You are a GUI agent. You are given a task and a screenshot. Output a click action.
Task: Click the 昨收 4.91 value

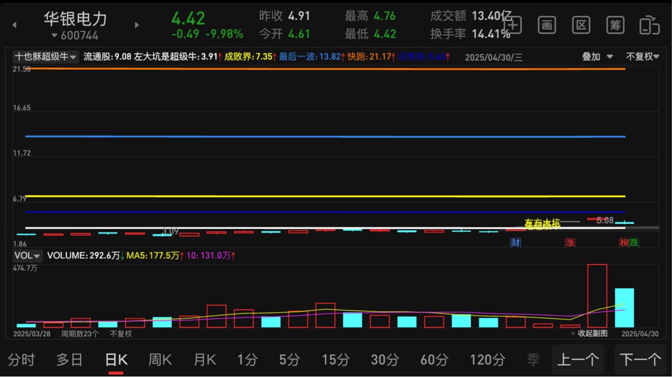(x=299, y=16)
